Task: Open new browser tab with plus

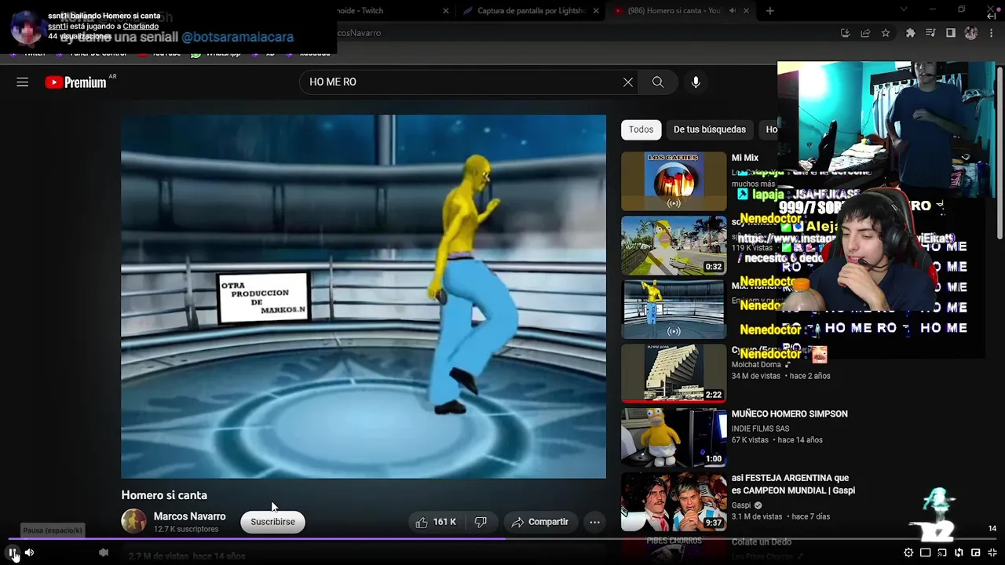Action: click(x=769, y=10)
